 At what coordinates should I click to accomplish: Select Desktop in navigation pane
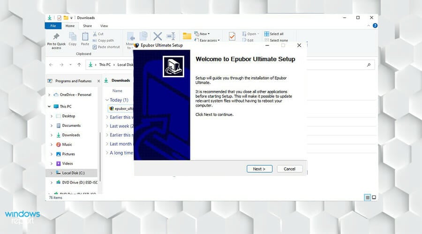(68, 116)
